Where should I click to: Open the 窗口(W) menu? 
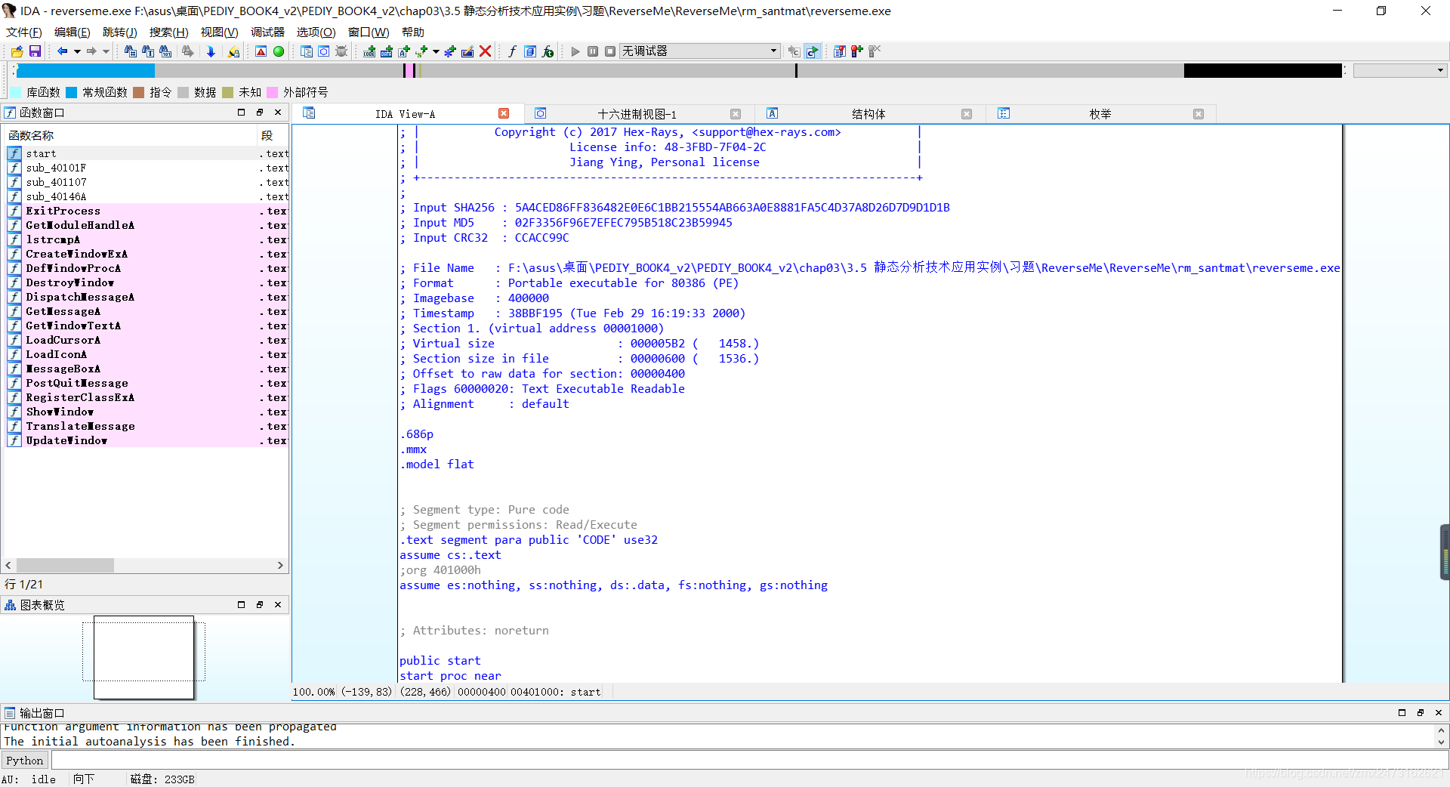coord(369,32)
